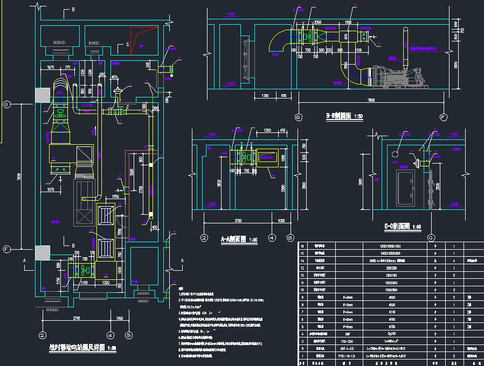
Task: Select grid bubble F left of the plan
Action: [7, 249]
